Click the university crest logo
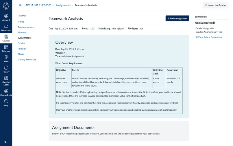Image resolution: width=233 pixels, height=146 pixels. point(6,6)
